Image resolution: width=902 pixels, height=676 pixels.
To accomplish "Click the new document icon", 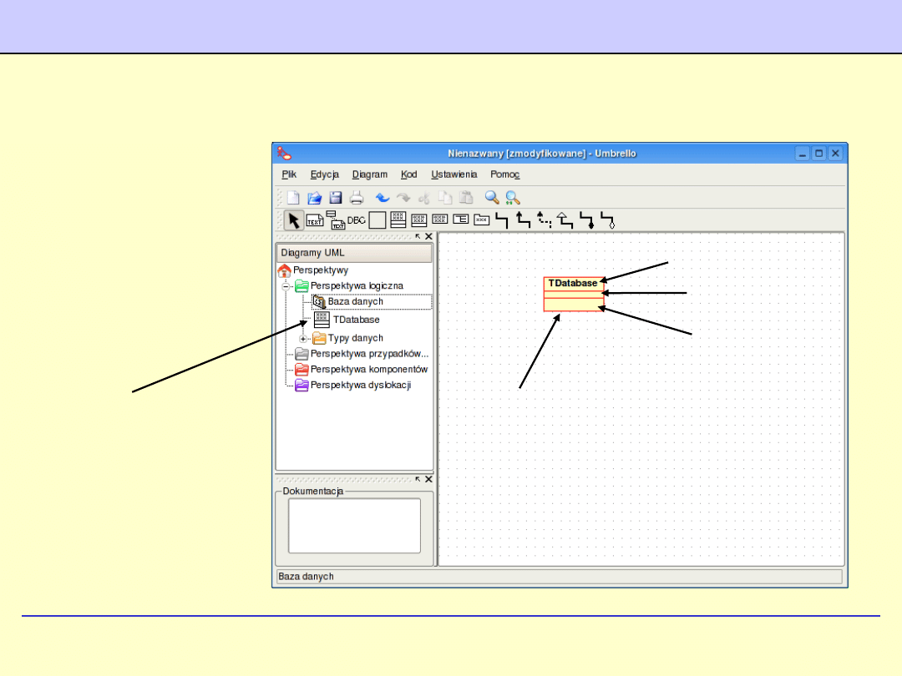I will pos(293,198).
